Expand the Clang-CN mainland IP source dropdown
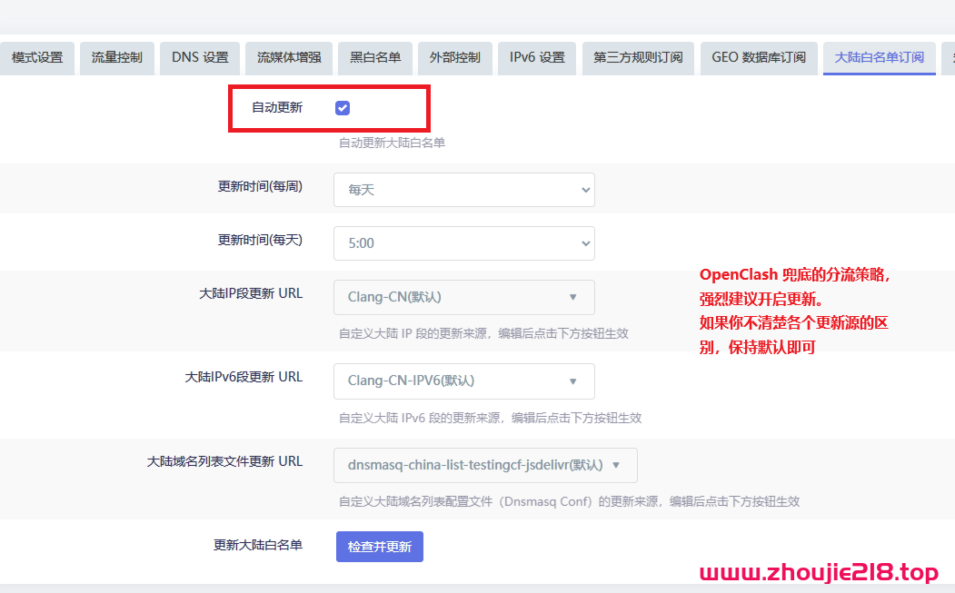Viewport: 955px width, 593px height. pyautogui.click(x=463, y=297)
